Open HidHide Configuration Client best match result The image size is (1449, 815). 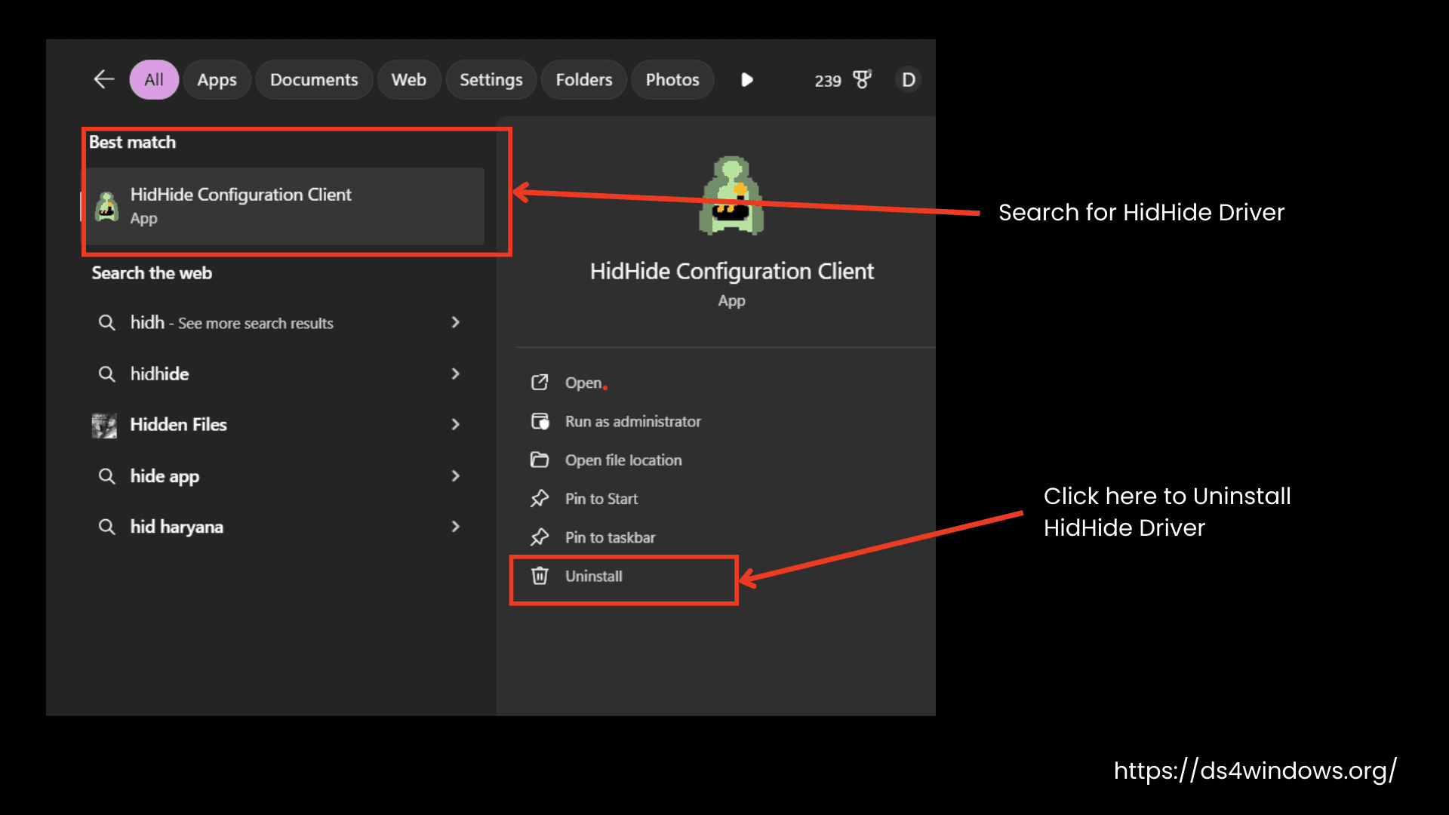click(284, 206)
